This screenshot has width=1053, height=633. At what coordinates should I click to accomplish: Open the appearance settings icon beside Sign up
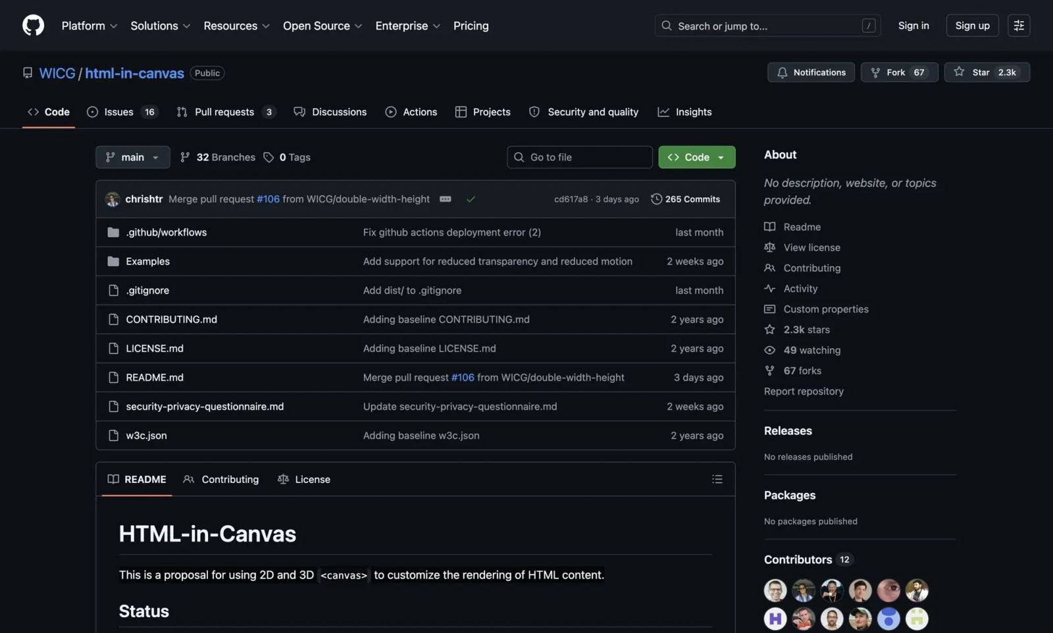(x=1018, y=26)
